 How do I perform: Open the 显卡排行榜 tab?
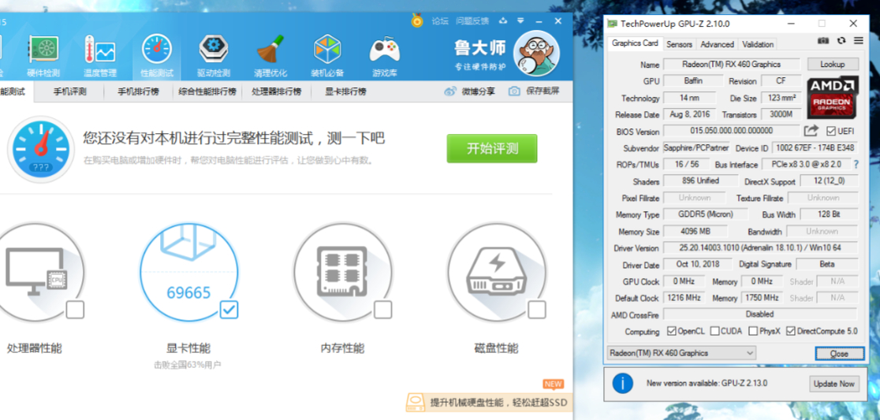(x=345, y=92)
